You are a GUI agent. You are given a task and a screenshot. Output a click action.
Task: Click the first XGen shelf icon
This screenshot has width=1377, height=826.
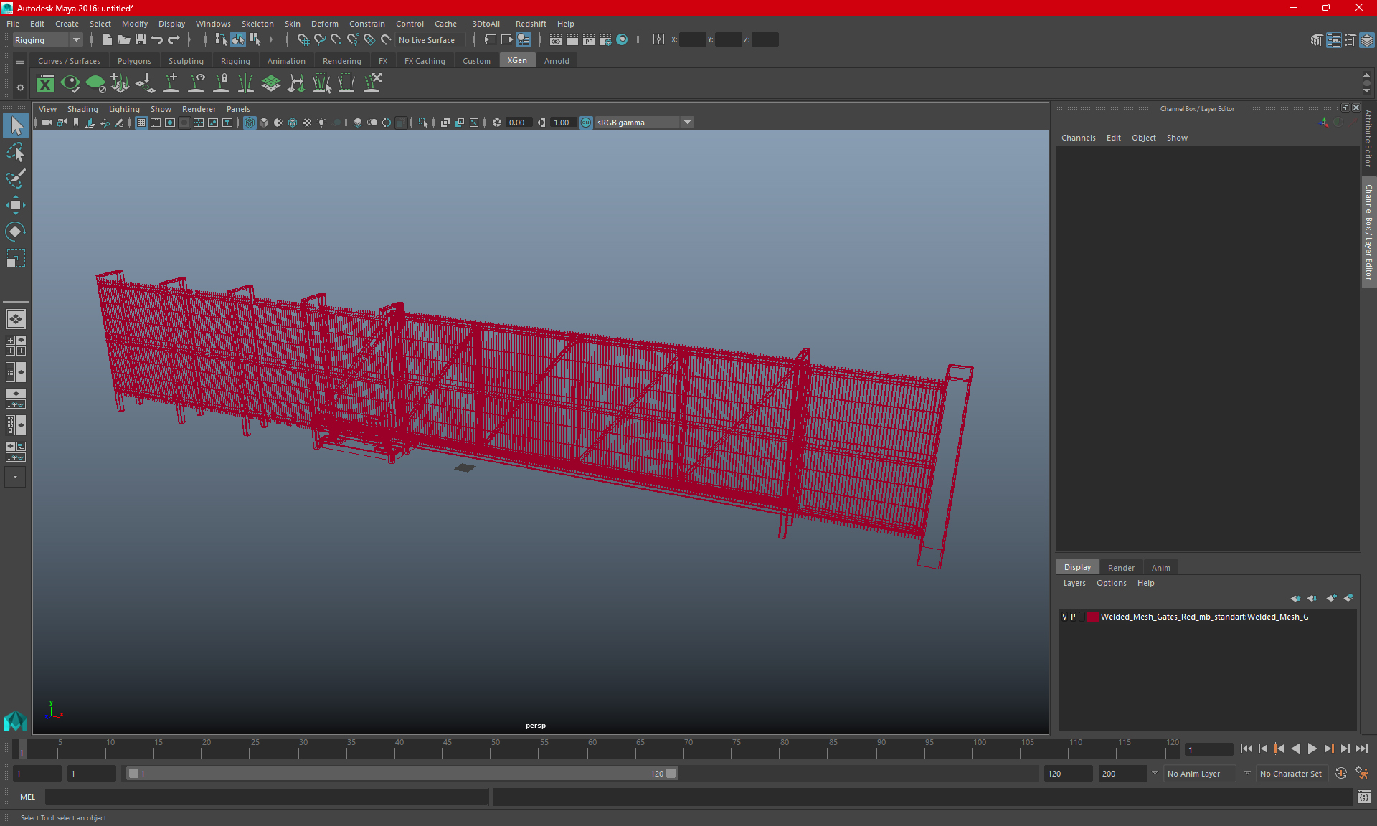[45, 84]
